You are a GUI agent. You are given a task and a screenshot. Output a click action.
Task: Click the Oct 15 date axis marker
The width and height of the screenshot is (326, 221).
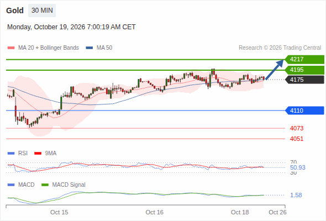(59, 212)
